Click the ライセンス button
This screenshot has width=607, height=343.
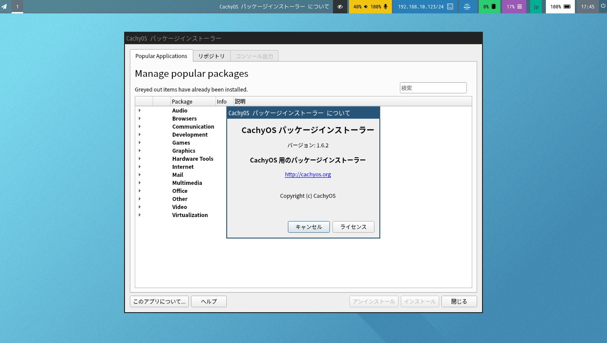[353, 227]
